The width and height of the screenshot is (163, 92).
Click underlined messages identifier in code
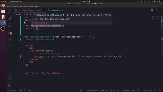click(39, 56)
